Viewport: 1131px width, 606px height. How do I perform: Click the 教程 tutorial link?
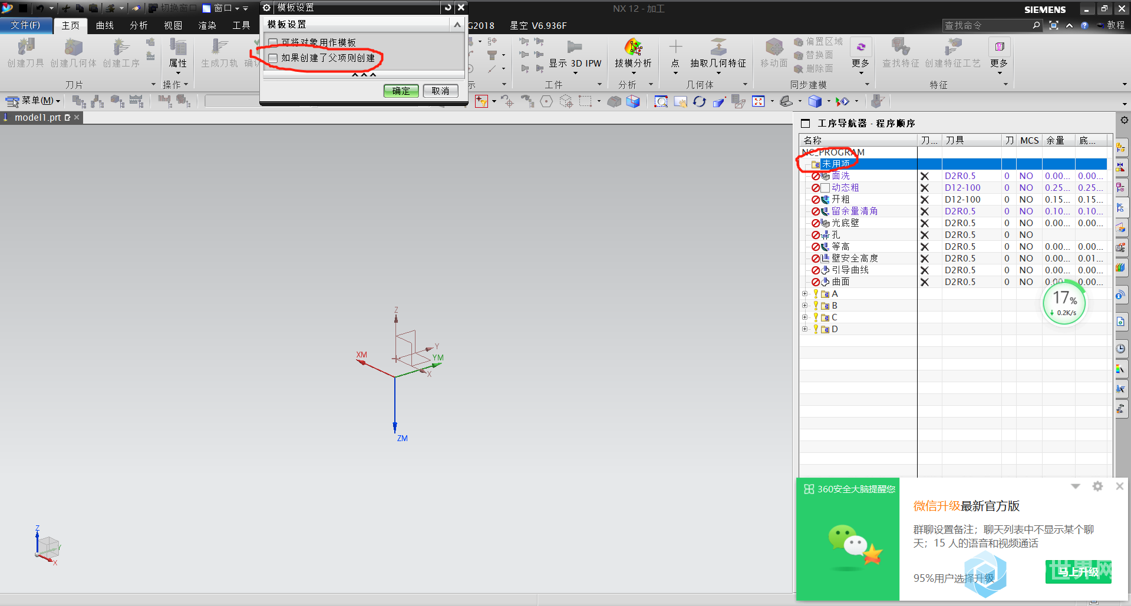pyautogui.click(x=1111, y=25)
